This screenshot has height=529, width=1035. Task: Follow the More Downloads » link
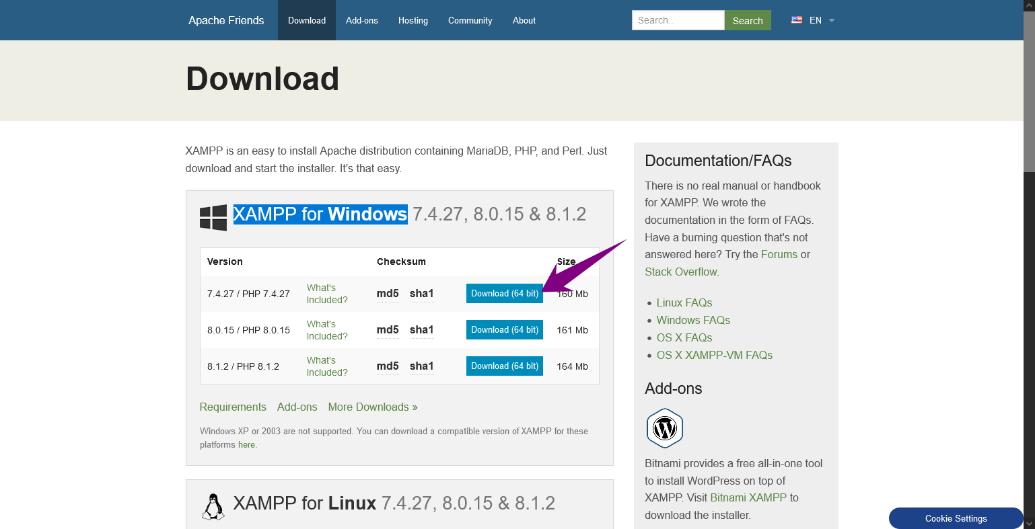[373, 407]
